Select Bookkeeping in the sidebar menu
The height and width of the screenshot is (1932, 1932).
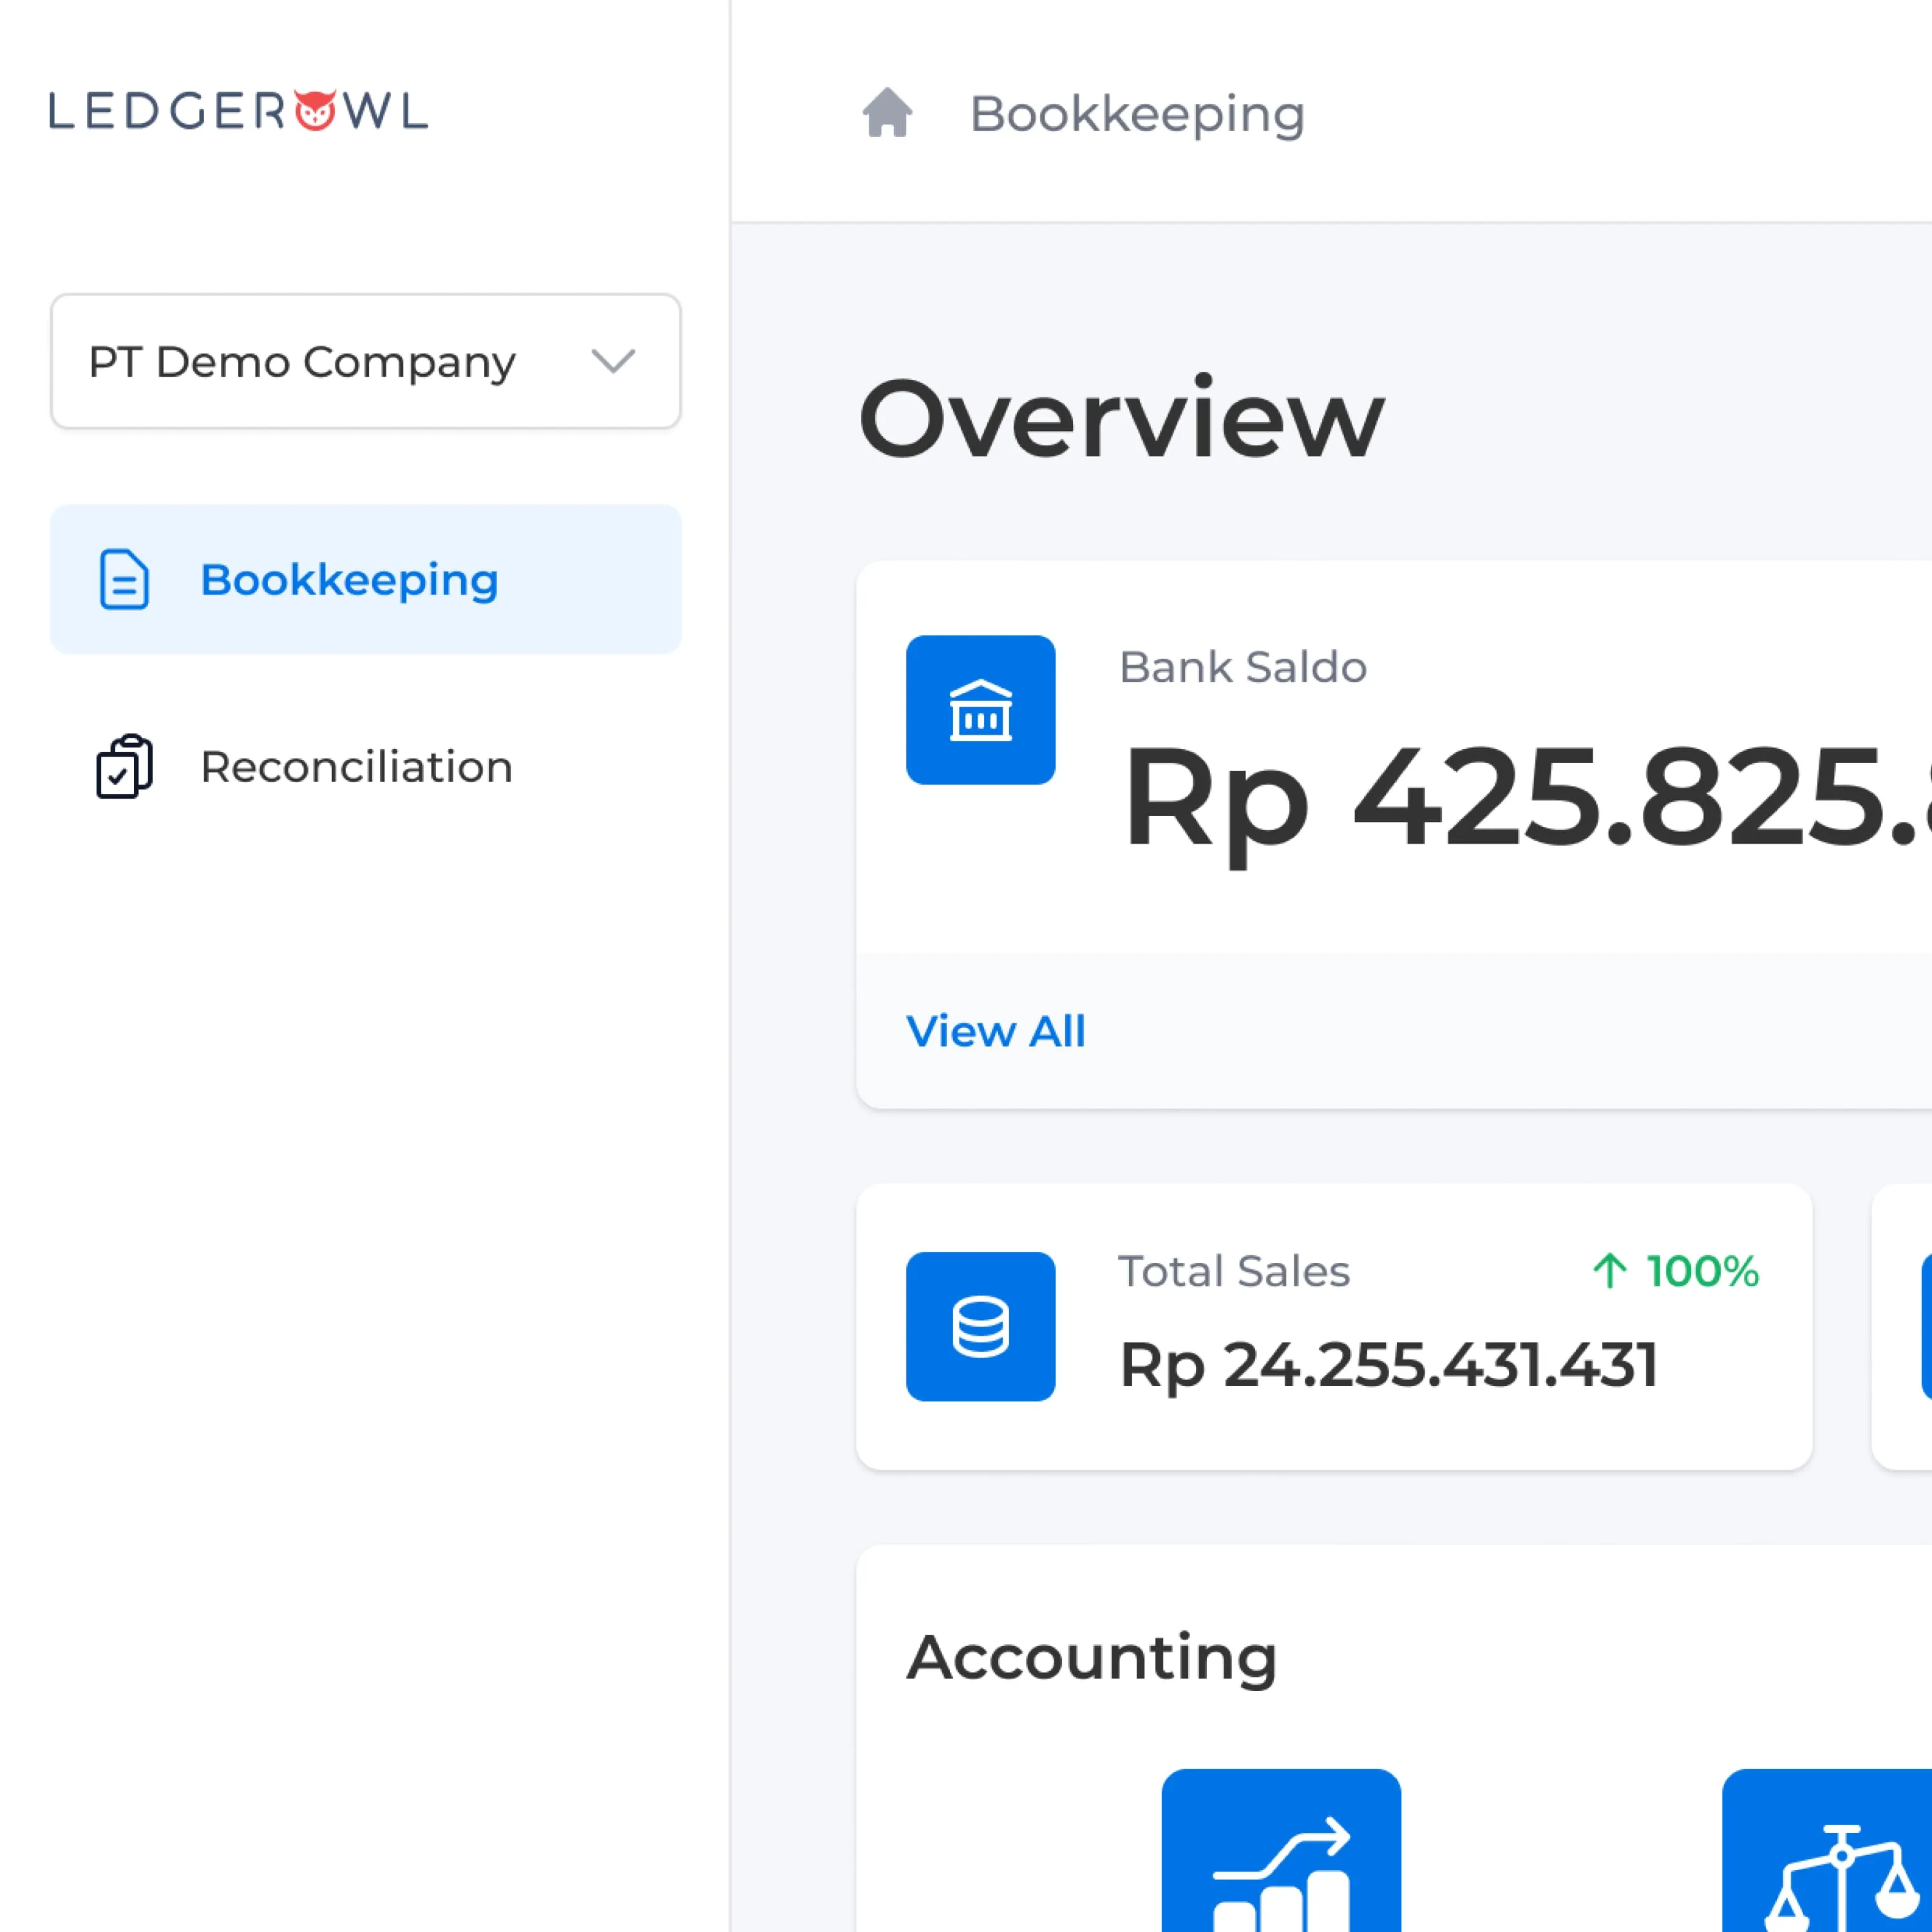tap(349, 580)
